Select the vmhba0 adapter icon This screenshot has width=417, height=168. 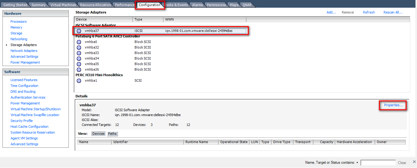click(x=79, y=42)
